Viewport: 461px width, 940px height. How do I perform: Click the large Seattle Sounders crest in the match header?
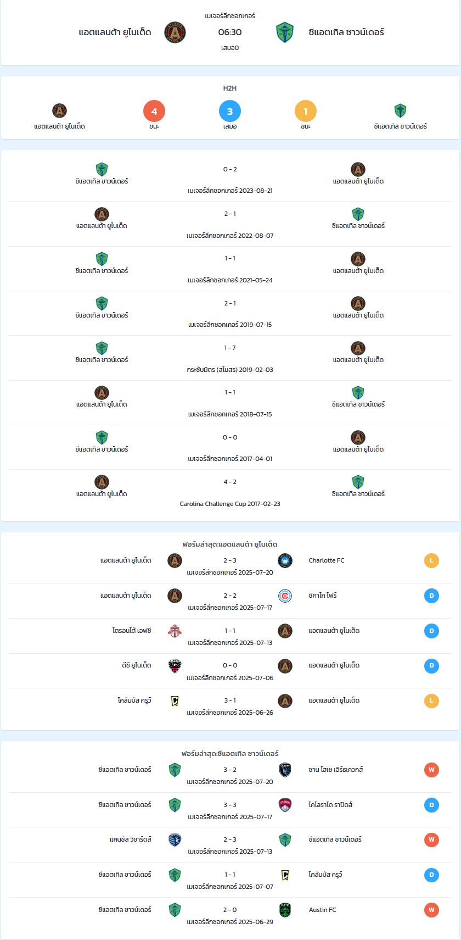[285, 32]
